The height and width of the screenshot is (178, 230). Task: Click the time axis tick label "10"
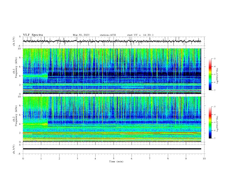click(204, 159)
